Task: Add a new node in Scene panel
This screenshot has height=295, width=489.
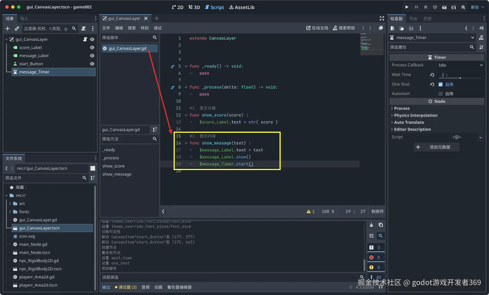Action: (x=8, y=29)
